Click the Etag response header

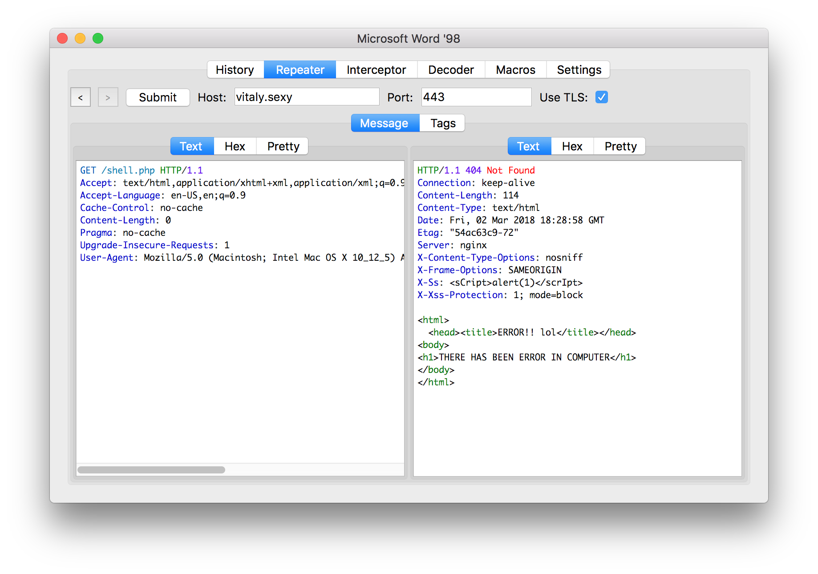pos(468,233)
